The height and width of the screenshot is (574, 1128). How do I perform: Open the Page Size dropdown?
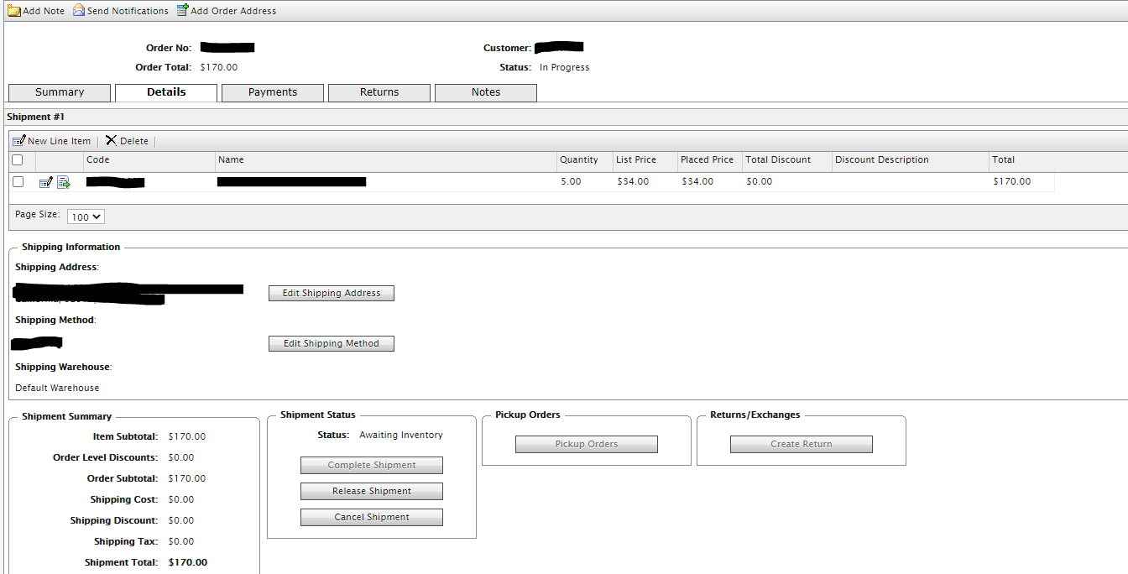(x=86, y=217)
